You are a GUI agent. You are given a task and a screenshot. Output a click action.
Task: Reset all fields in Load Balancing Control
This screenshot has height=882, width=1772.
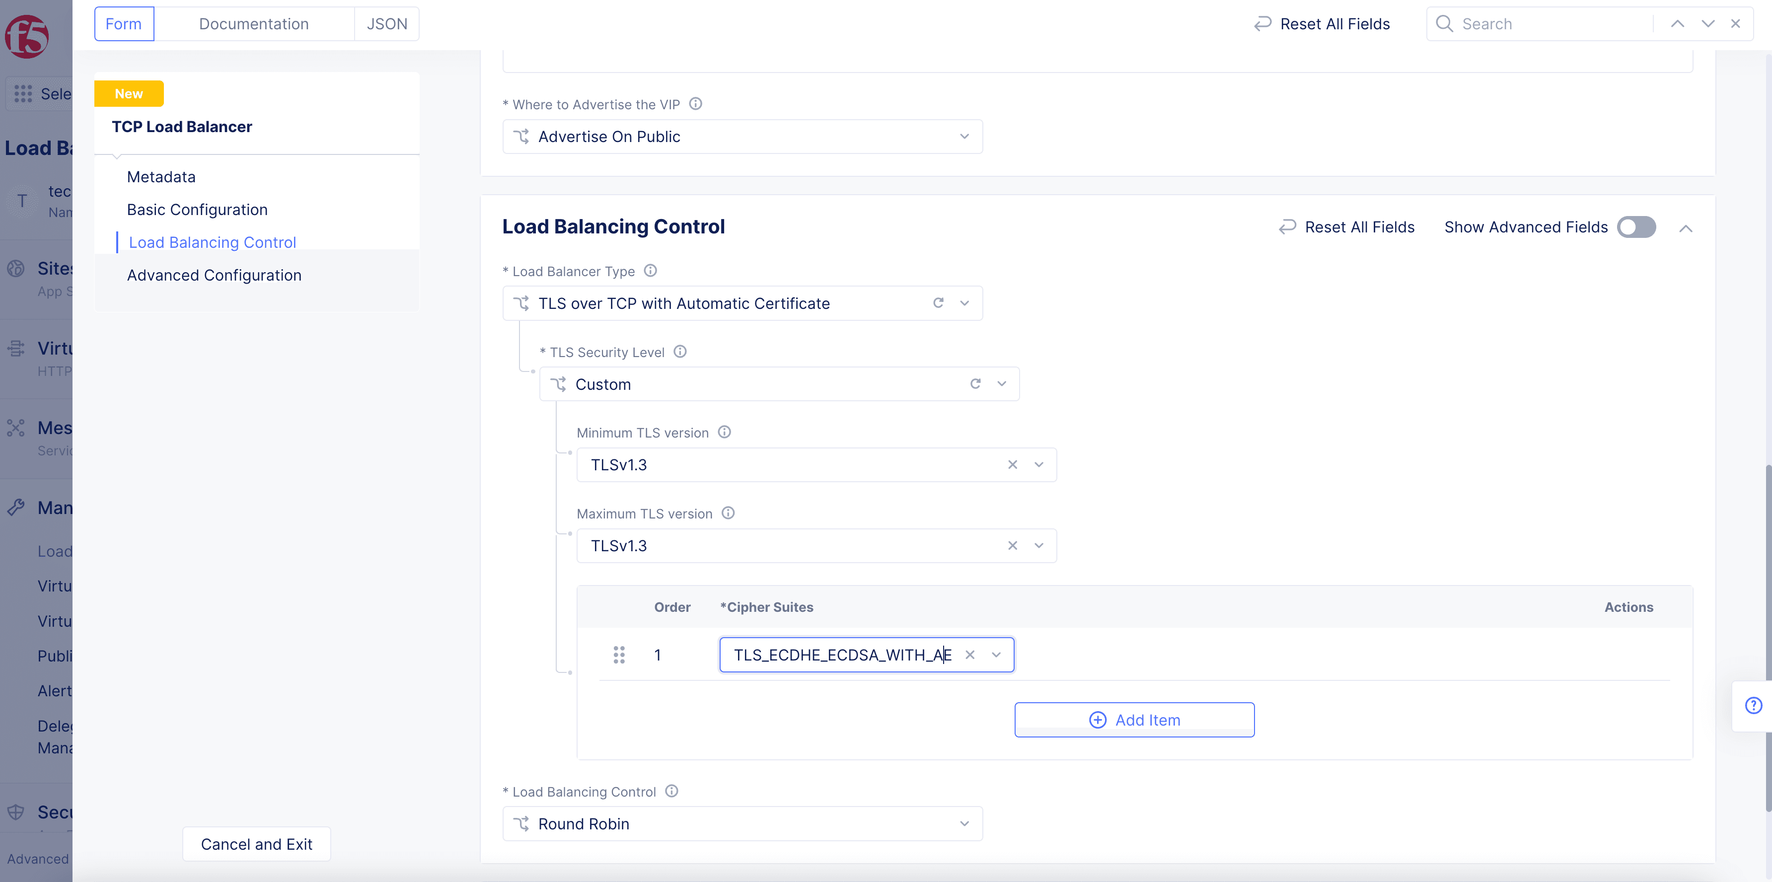(1346, 227)
